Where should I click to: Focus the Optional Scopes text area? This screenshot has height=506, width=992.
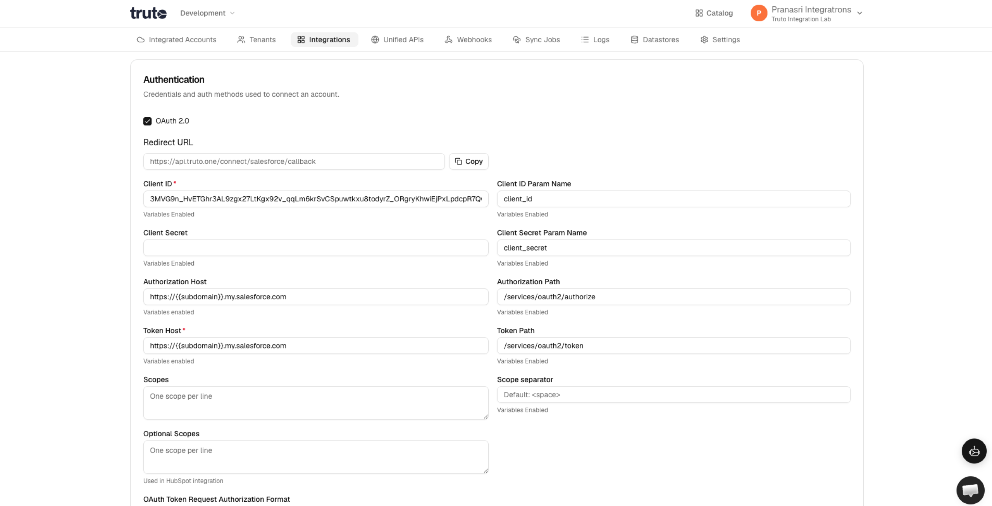click(x=316, y=457)
